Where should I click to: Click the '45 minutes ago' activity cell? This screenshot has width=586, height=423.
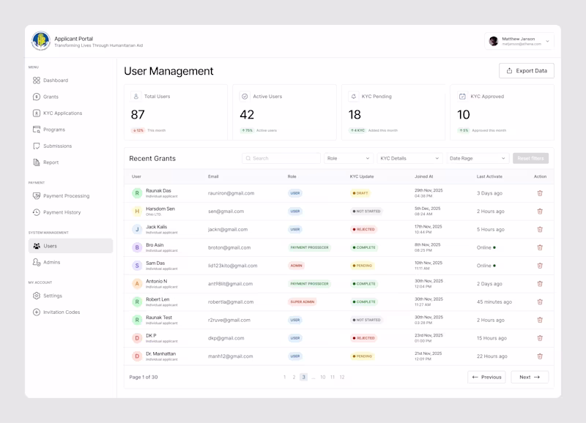(494, 302)
